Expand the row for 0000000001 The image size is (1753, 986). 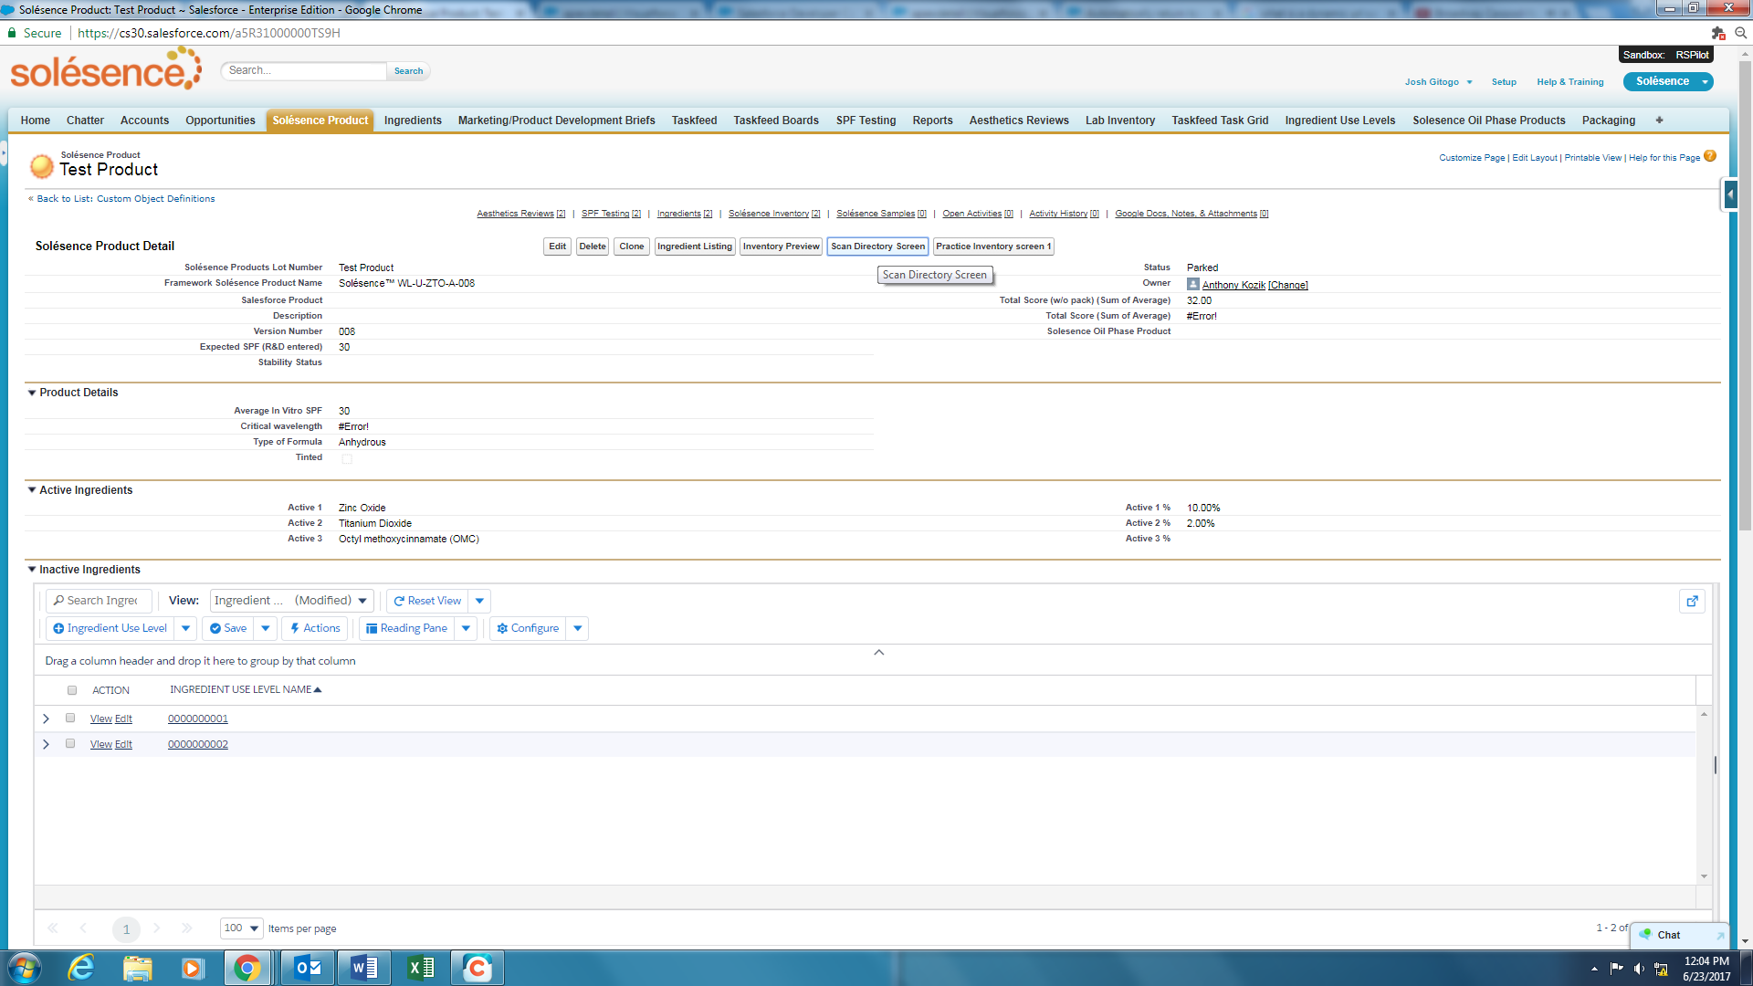point(47,719)
